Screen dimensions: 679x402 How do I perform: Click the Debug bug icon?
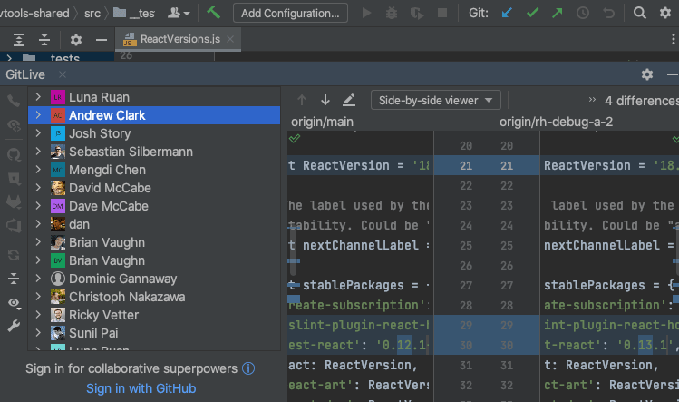[392, 13]
